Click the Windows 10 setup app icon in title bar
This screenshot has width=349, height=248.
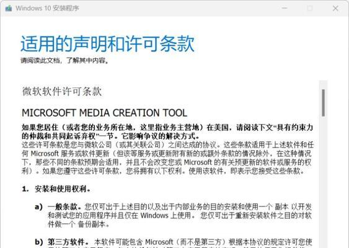[x=9, y=9]
